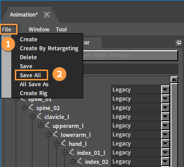Open the Tool menu
Screen dimensions: 184x167
click(x=61, y=30)
